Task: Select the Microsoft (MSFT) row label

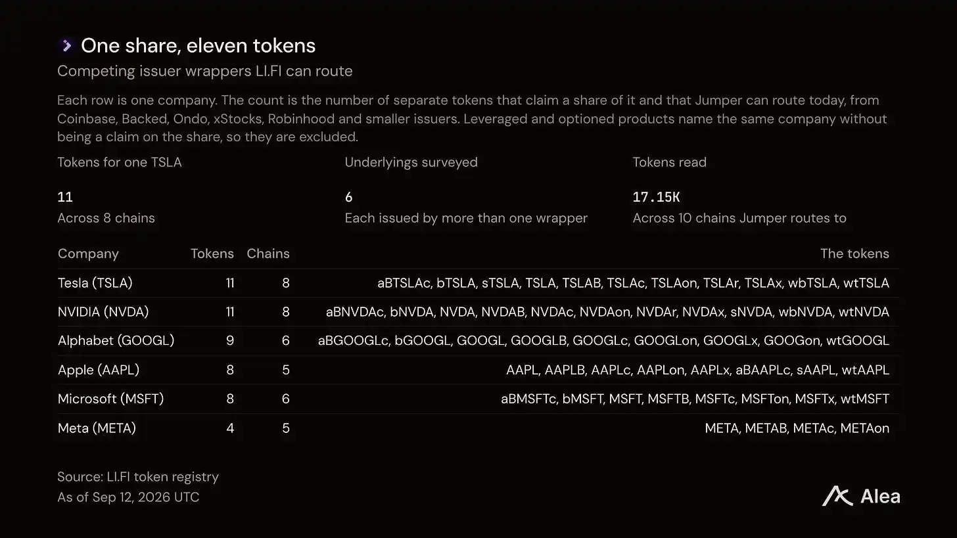Action: [111, 399]
